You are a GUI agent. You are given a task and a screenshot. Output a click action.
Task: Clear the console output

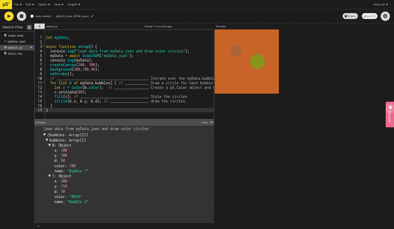204,123
